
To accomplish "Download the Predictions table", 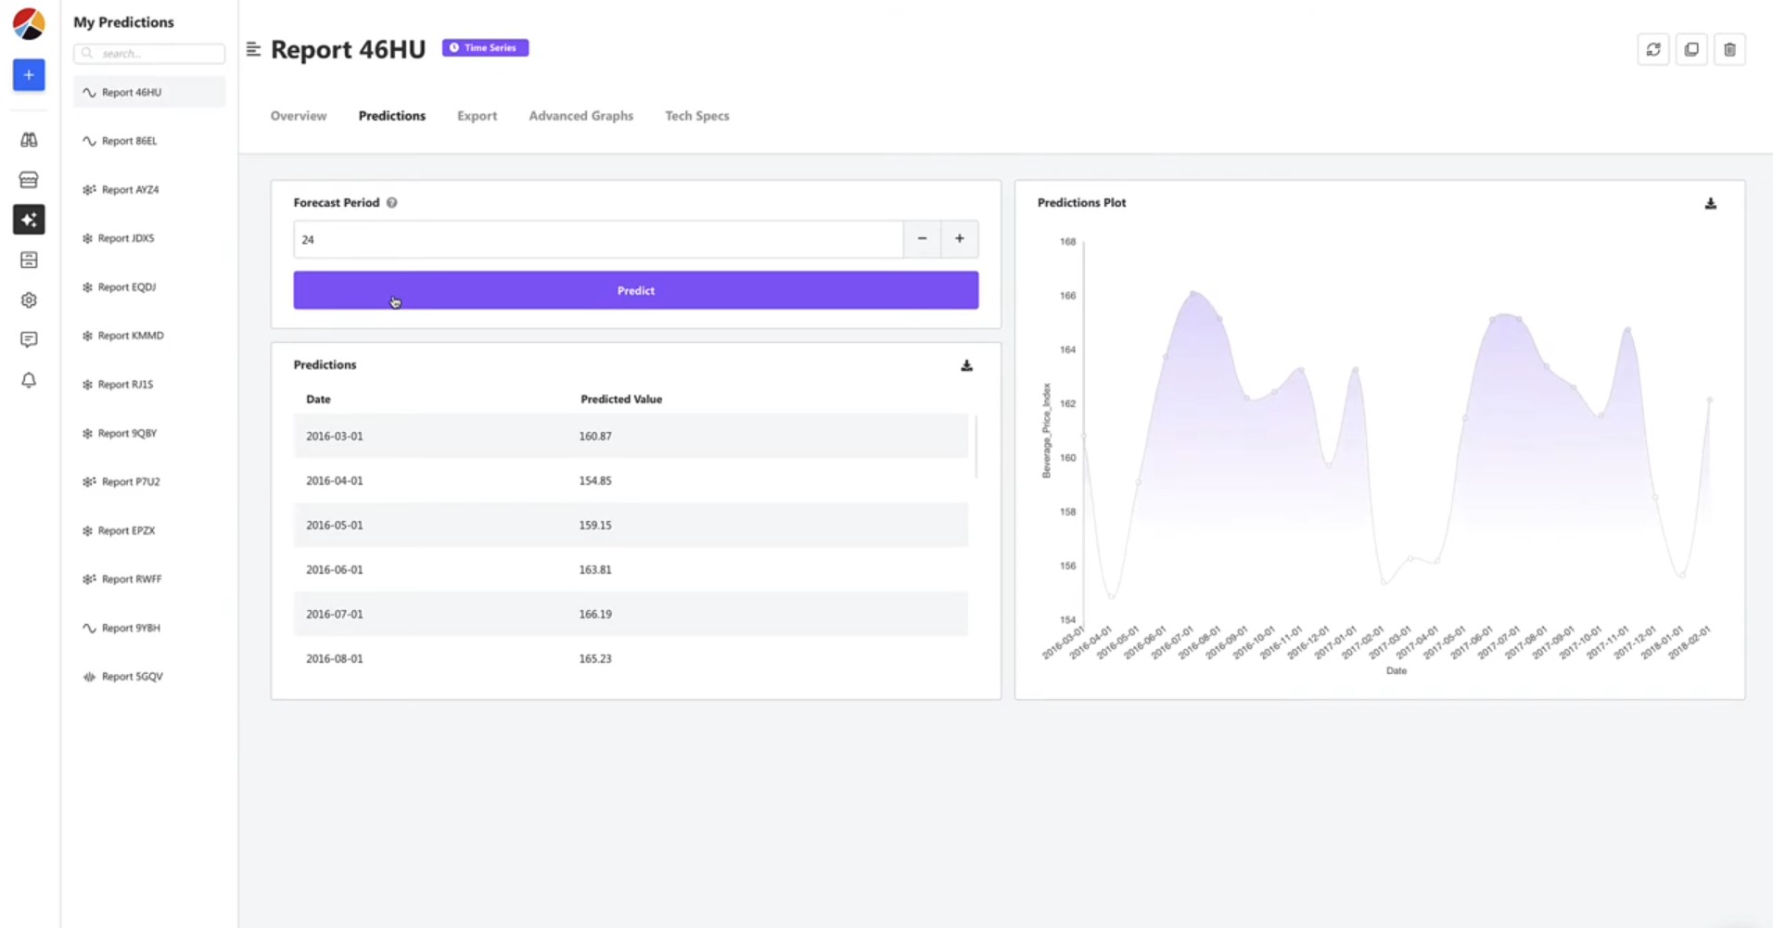I will (966, 365).
